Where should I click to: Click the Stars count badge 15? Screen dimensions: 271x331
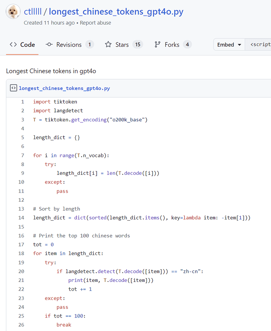[x=138, y=44]
